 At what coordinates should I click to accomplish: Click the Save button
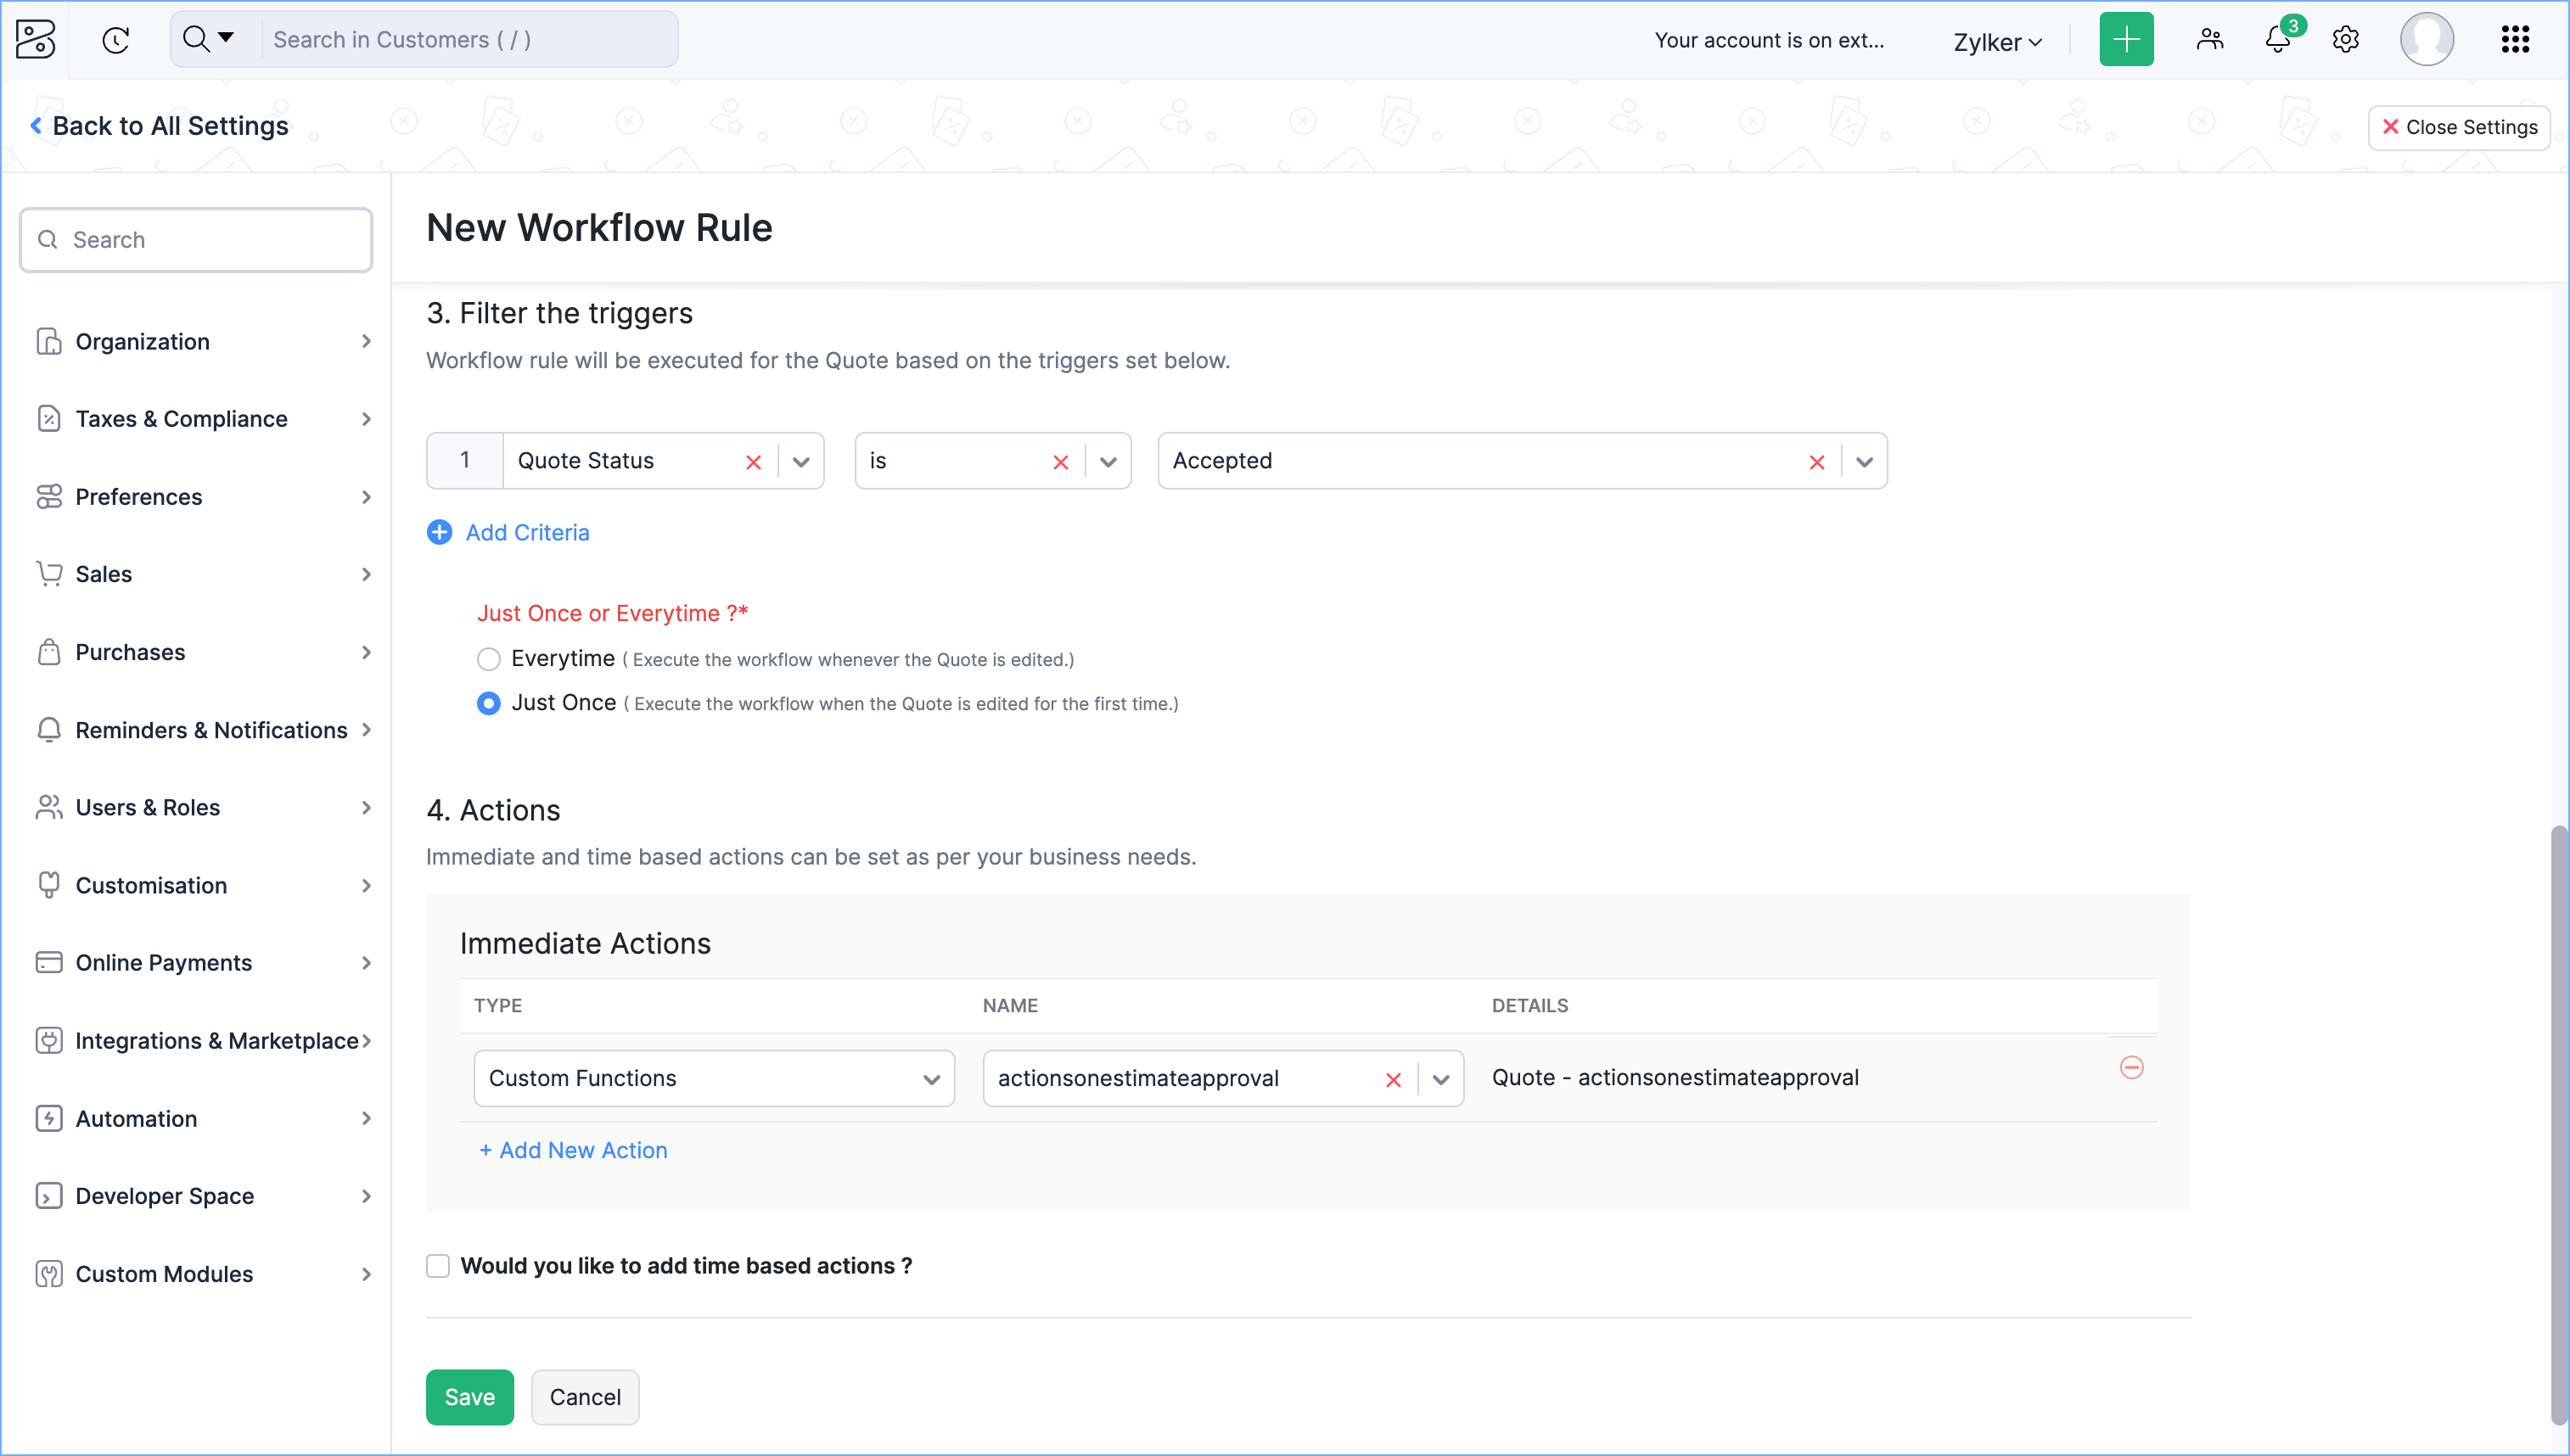469,1396
